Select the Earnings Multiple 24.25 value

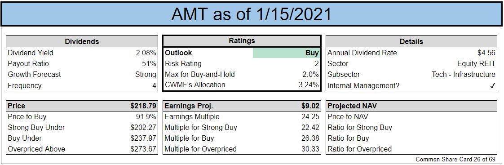point(311,117)
